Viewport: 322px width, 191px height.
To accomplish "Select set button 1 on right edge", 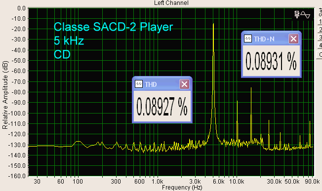I will coord(320,22).
